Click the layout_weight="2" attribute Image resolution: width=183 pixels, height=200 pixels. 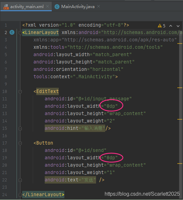(x=80, y=121)
